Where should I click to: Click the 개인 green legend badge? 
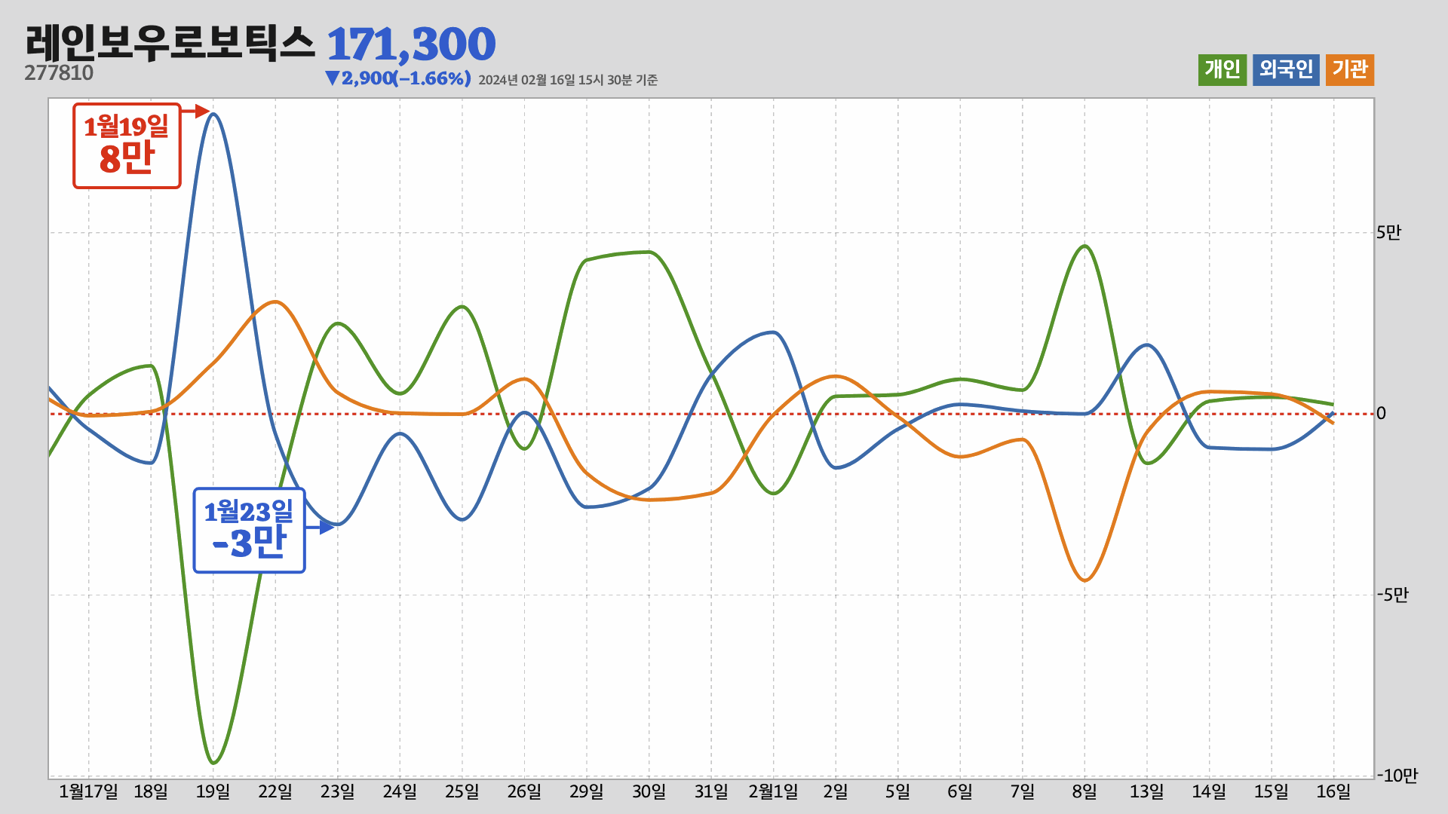(x=1223, y=70)
